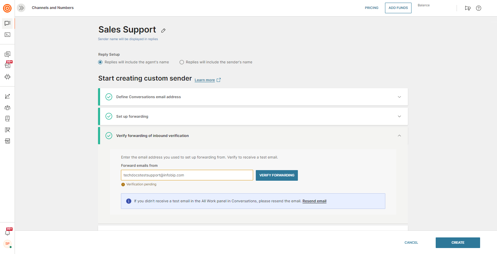
Task: Open the People group icon in sidebar
Action: coord(7,107)
